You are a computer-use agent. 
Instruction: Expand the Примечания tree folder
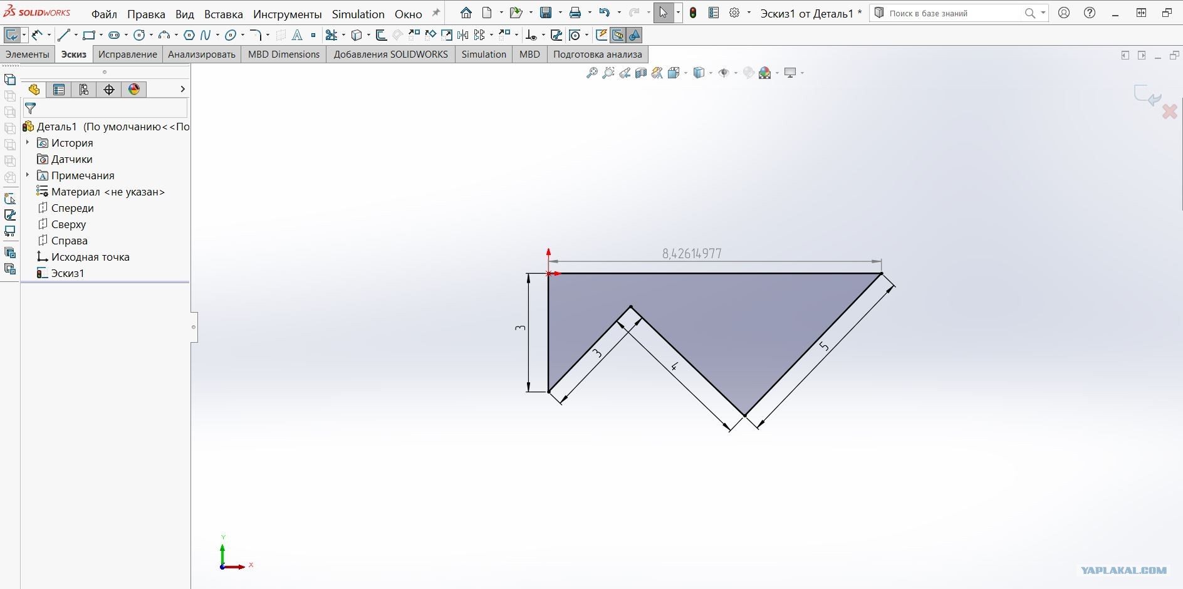coord(28,175)
